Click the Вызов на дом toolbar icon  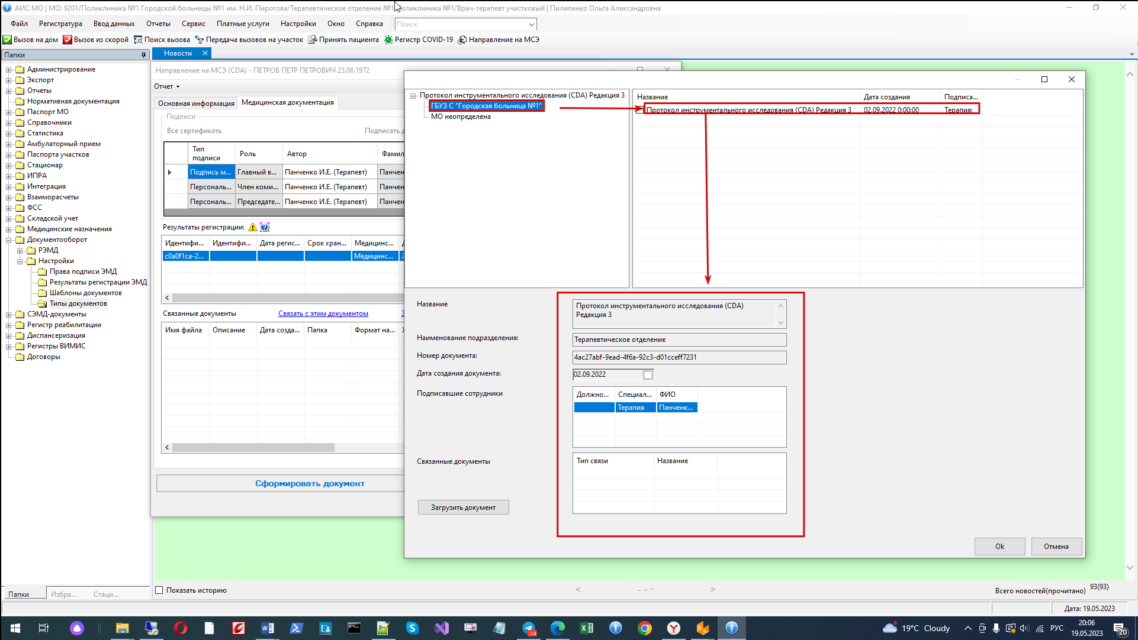coord(7,40)
